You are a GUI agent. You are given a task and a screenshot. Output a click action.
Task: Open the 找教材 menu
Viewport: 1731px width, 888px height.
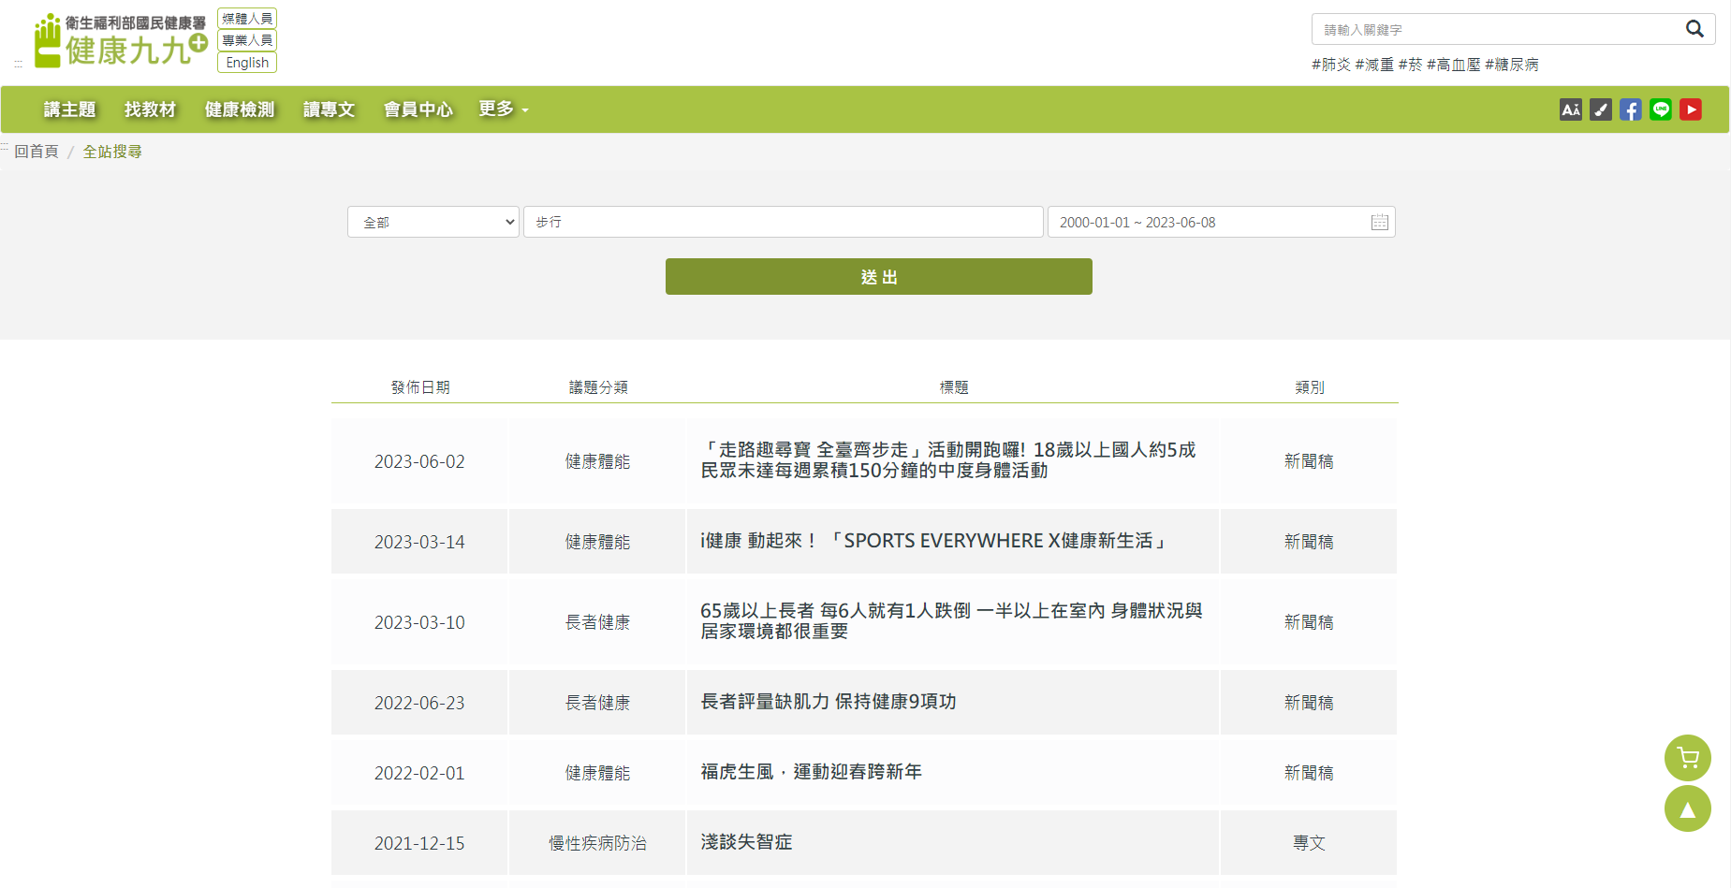151,109
